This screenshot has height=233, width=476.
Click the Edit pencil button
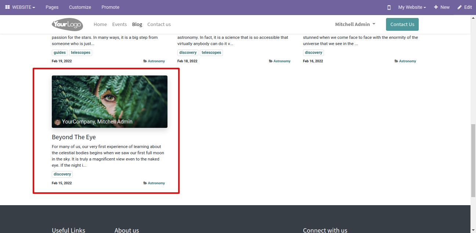[x=465, y=7]
